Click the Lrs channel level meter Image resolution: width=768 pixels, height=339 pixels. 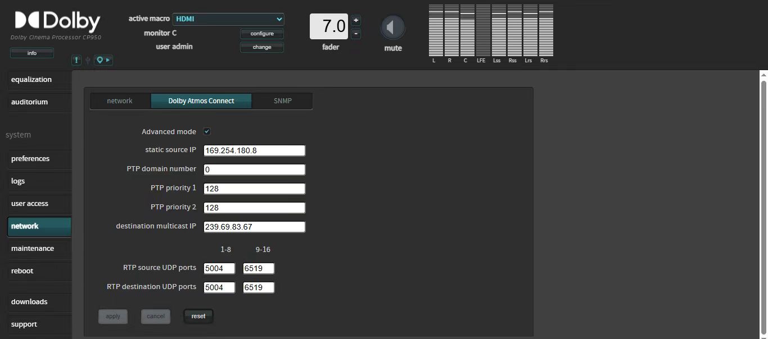coord(530,30)
